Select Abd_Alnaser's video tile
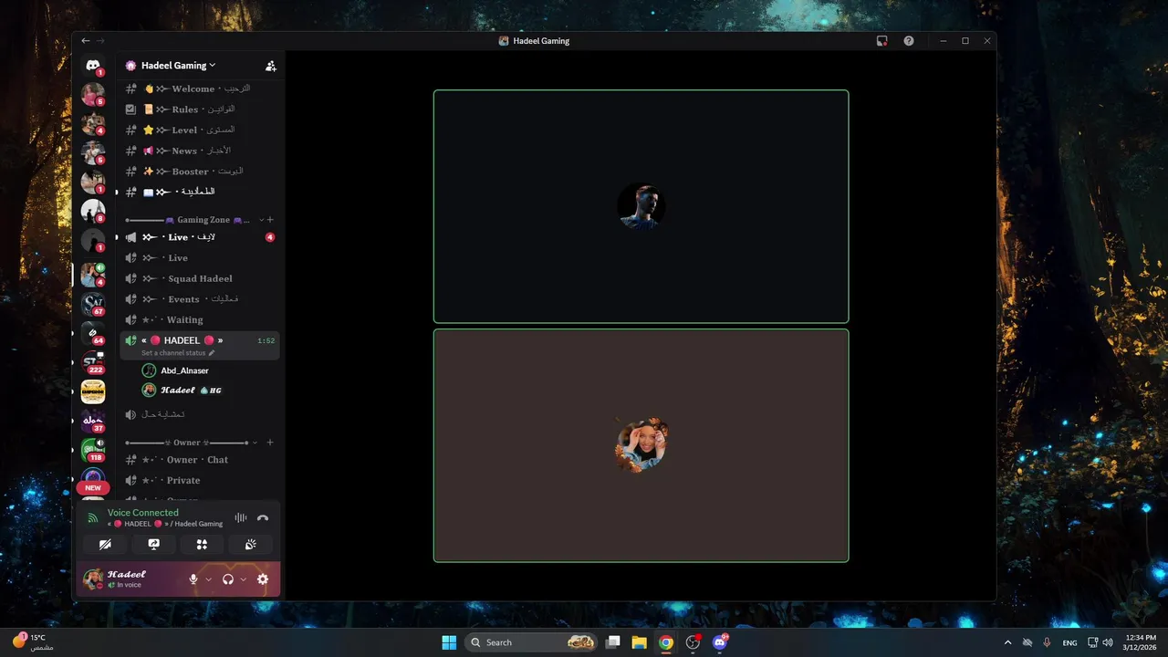 [641, 206]
